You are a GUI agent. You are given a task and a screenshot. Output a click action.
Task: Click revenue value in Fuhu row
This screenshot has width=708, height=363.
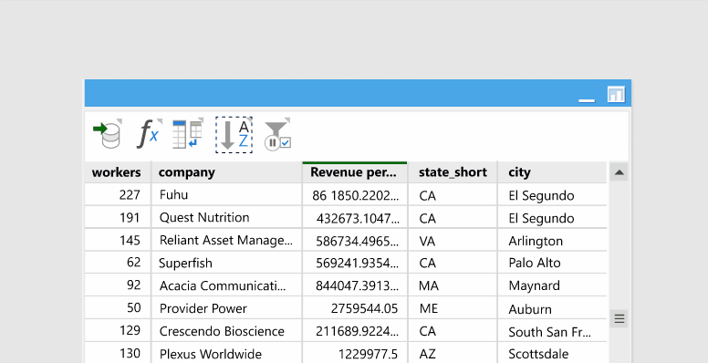pyautogui.click(x=355, y=195)
